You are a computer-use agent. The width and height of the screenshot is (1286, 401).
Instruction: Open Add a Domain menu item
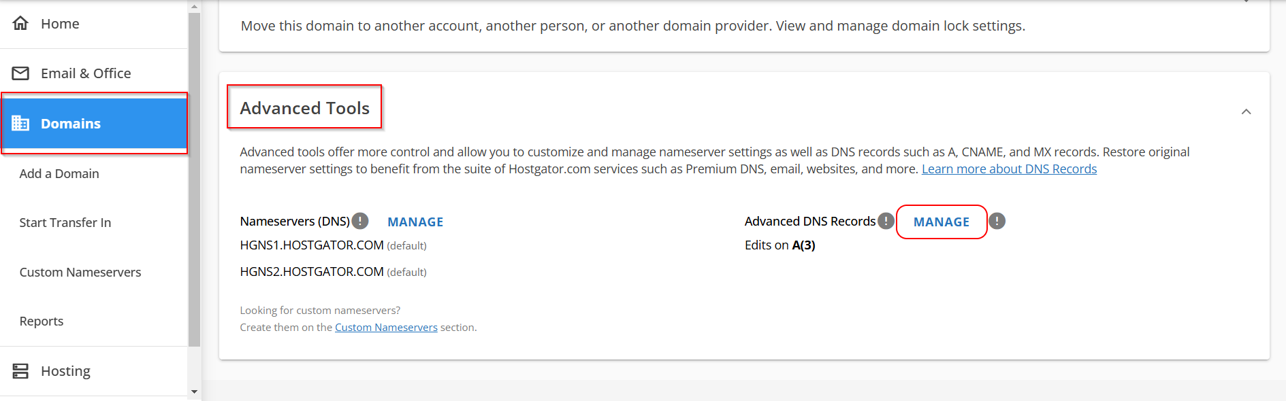tap(59, 173)
